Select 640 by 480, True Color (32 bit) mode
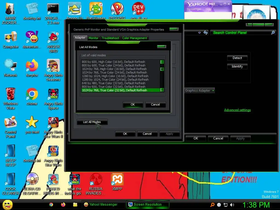This screenshot has height=210, width=280. [x=121, y=83]
